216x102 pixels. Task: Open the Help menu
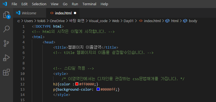[x=104, y=4]
